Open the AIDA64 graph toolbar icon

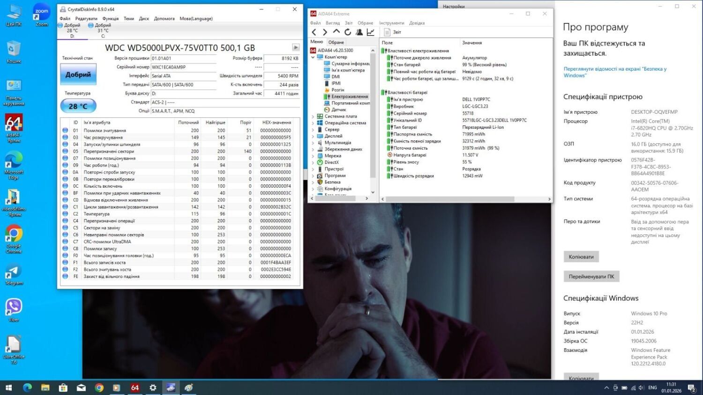click(371, 32)
